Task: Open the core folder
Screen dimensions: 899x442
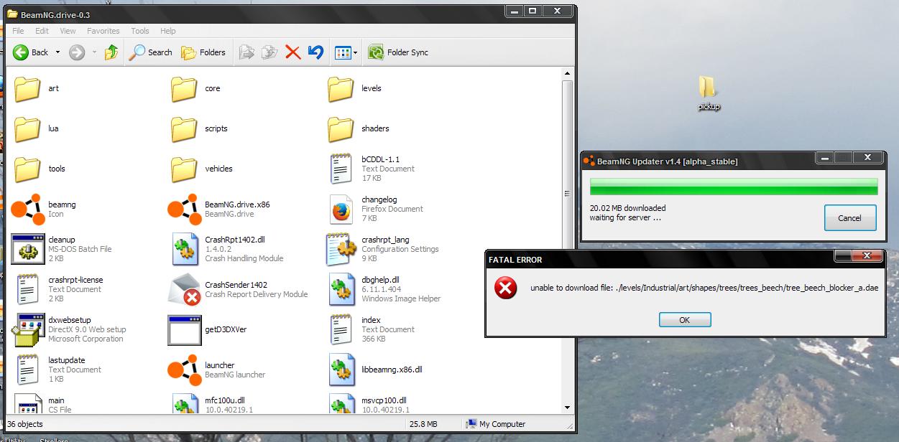Action: (x=184, y=89)
